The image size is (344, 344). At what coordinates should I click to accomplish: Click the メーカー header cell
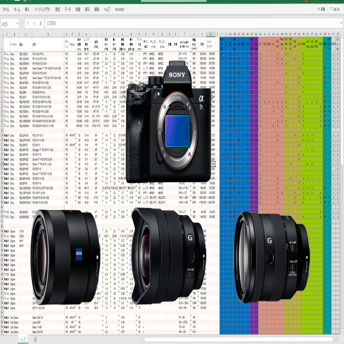[x=14, y=44]
